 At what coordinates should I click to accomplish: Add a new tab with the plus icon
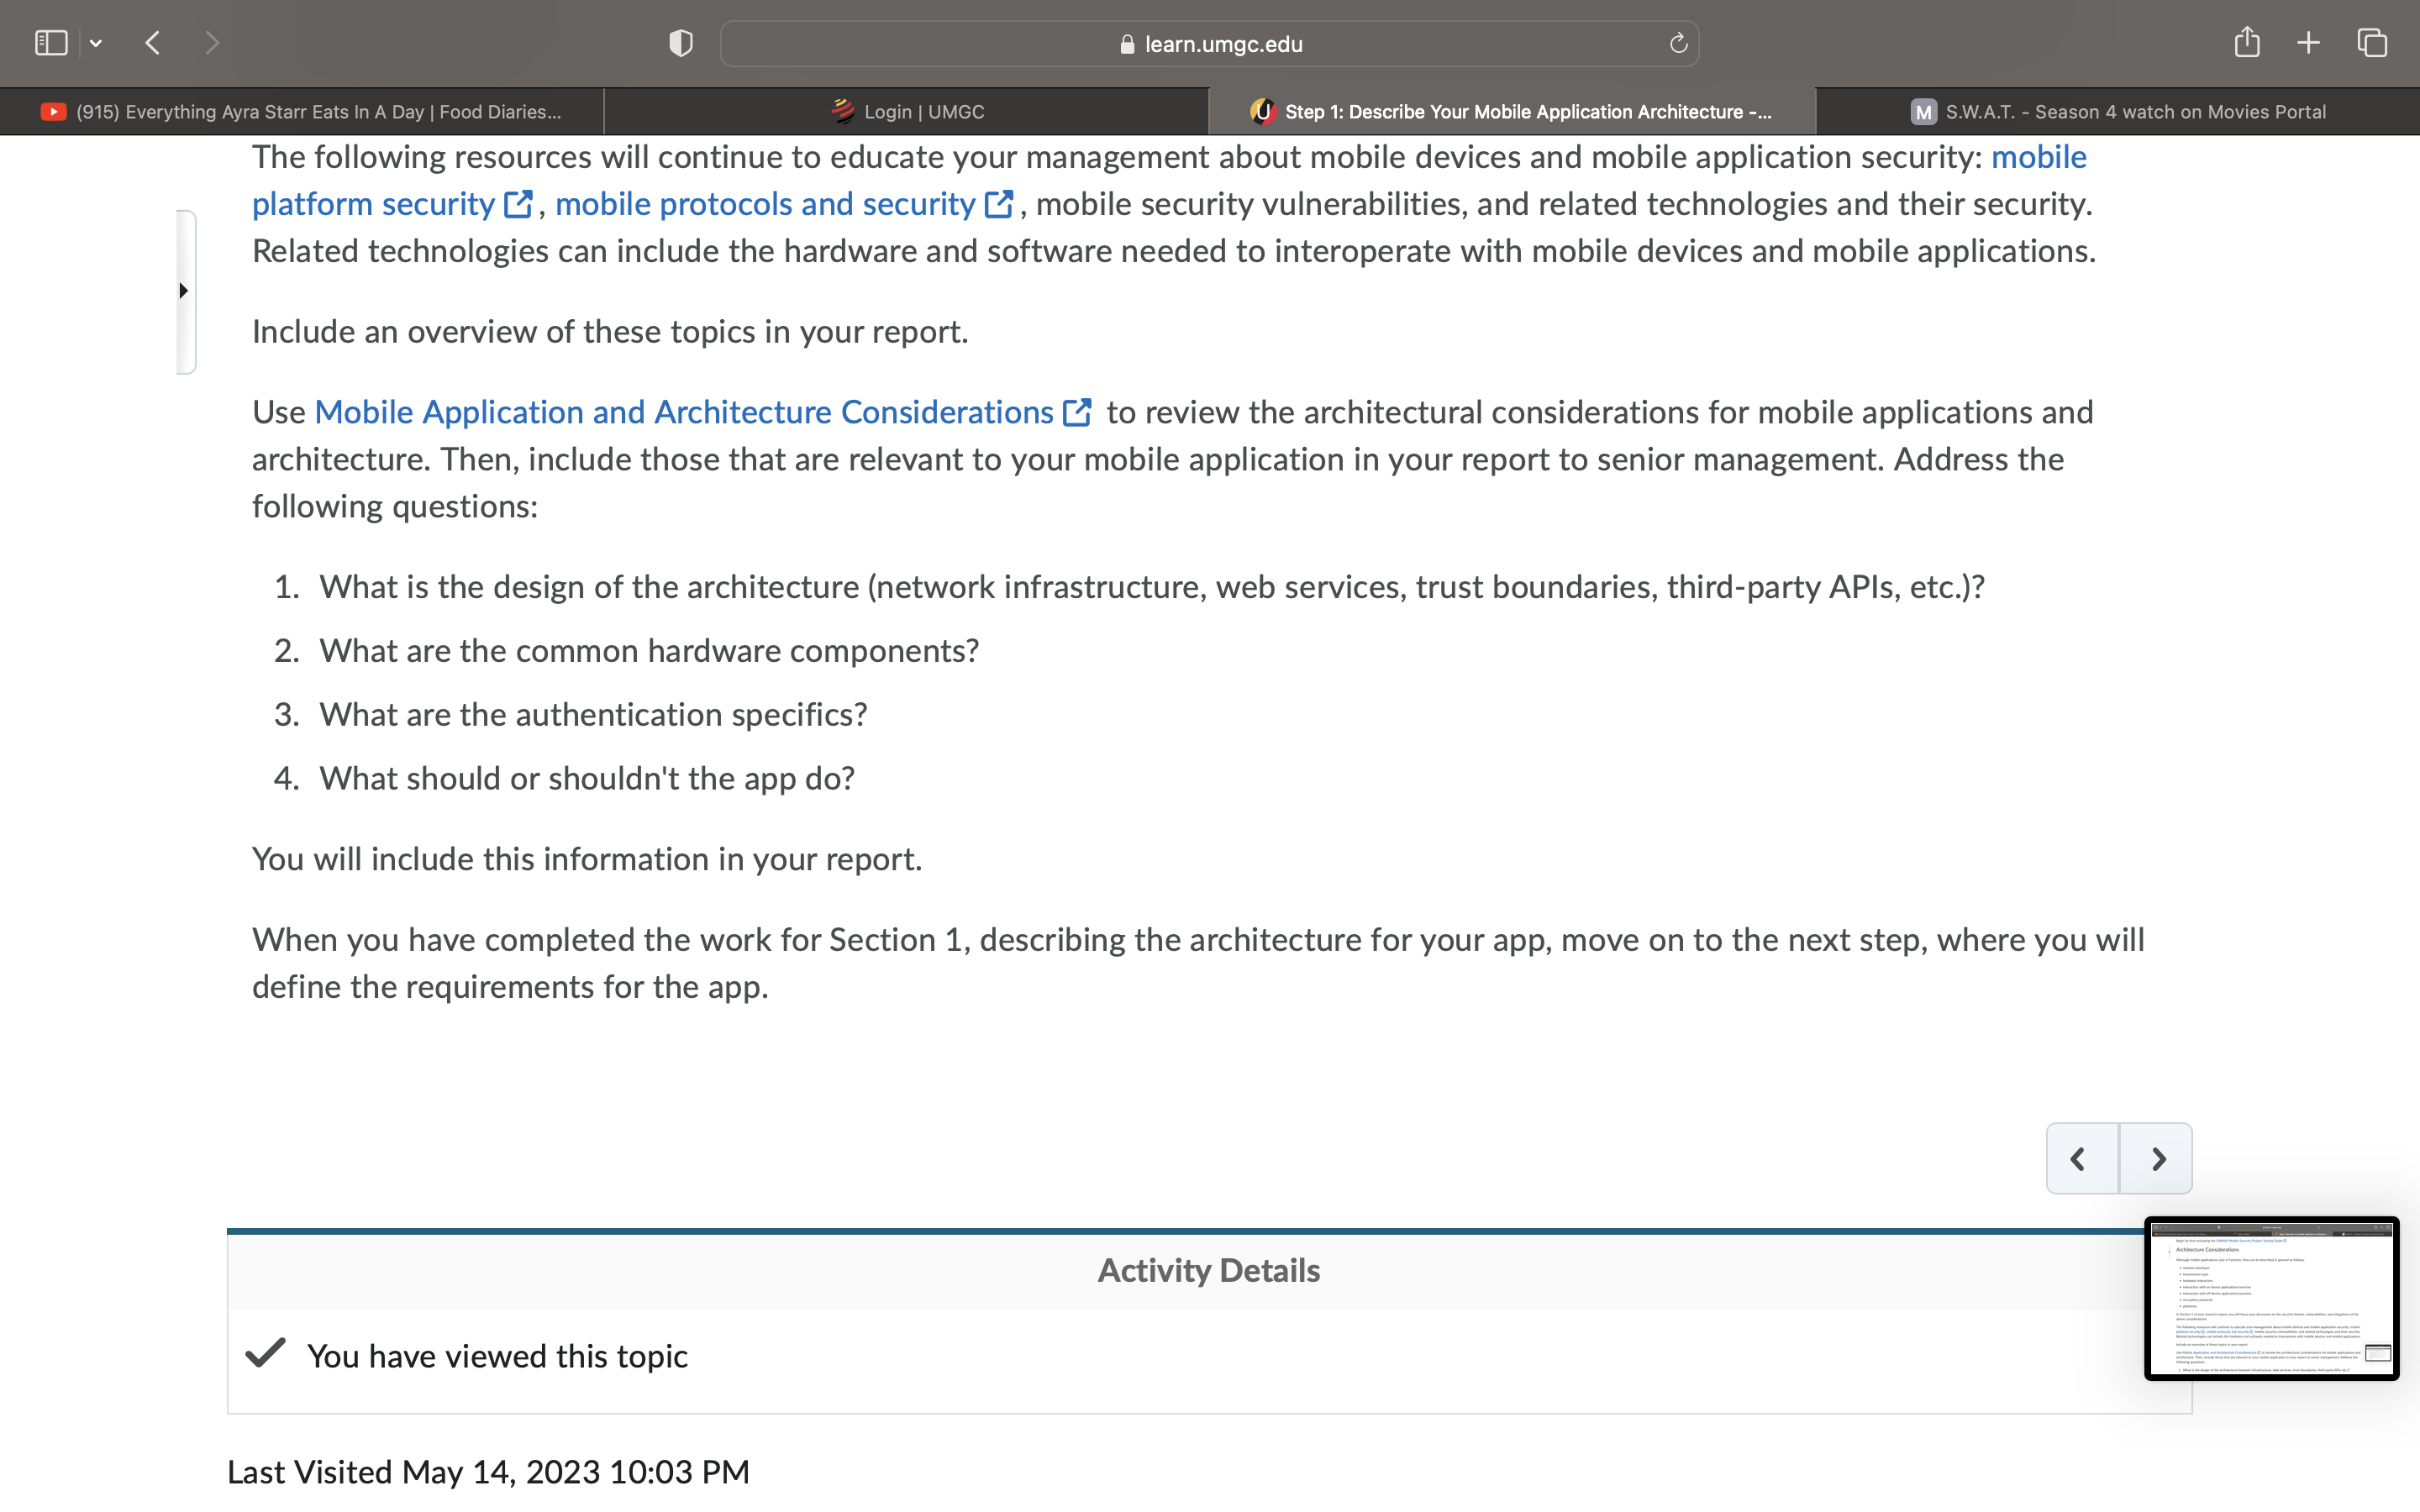[x=2308, y=43]
